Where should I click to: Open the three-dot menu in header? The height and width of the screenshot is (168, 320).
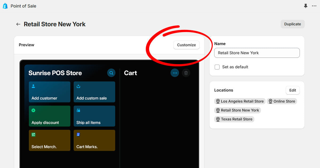coord(314,6)
